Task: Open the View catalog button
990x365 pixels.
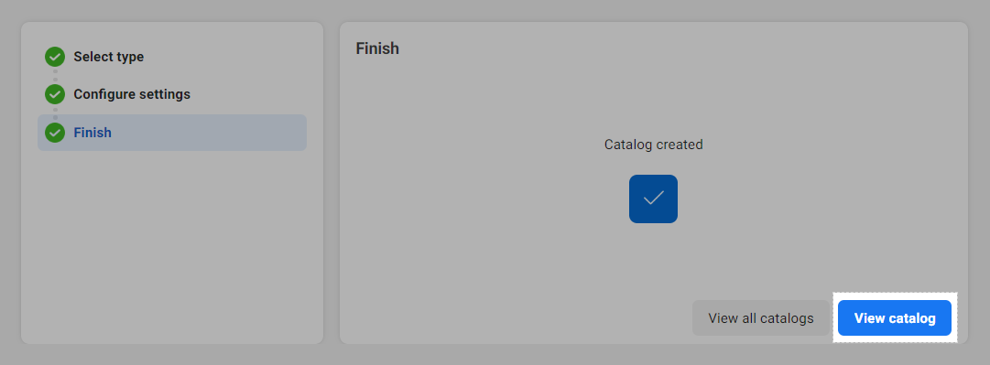Action: coord(894,317)
